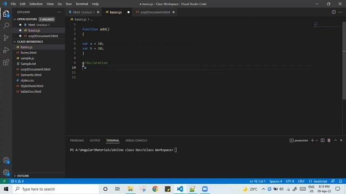
Task: Close the terminal panel
Action: coord(341,140)
